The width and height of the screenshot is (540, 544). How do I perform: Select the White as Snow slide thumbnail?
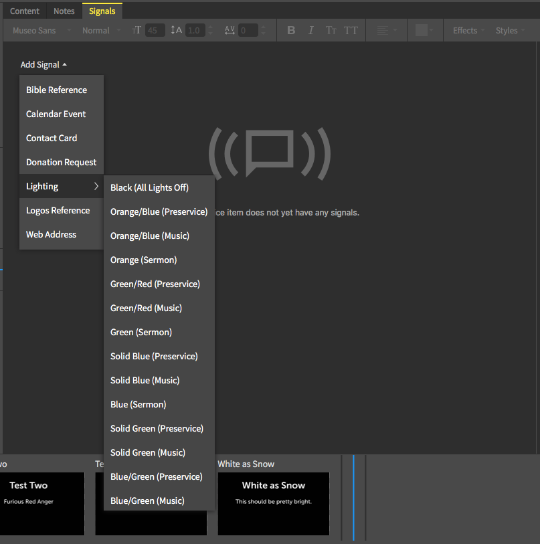point(273,503)
